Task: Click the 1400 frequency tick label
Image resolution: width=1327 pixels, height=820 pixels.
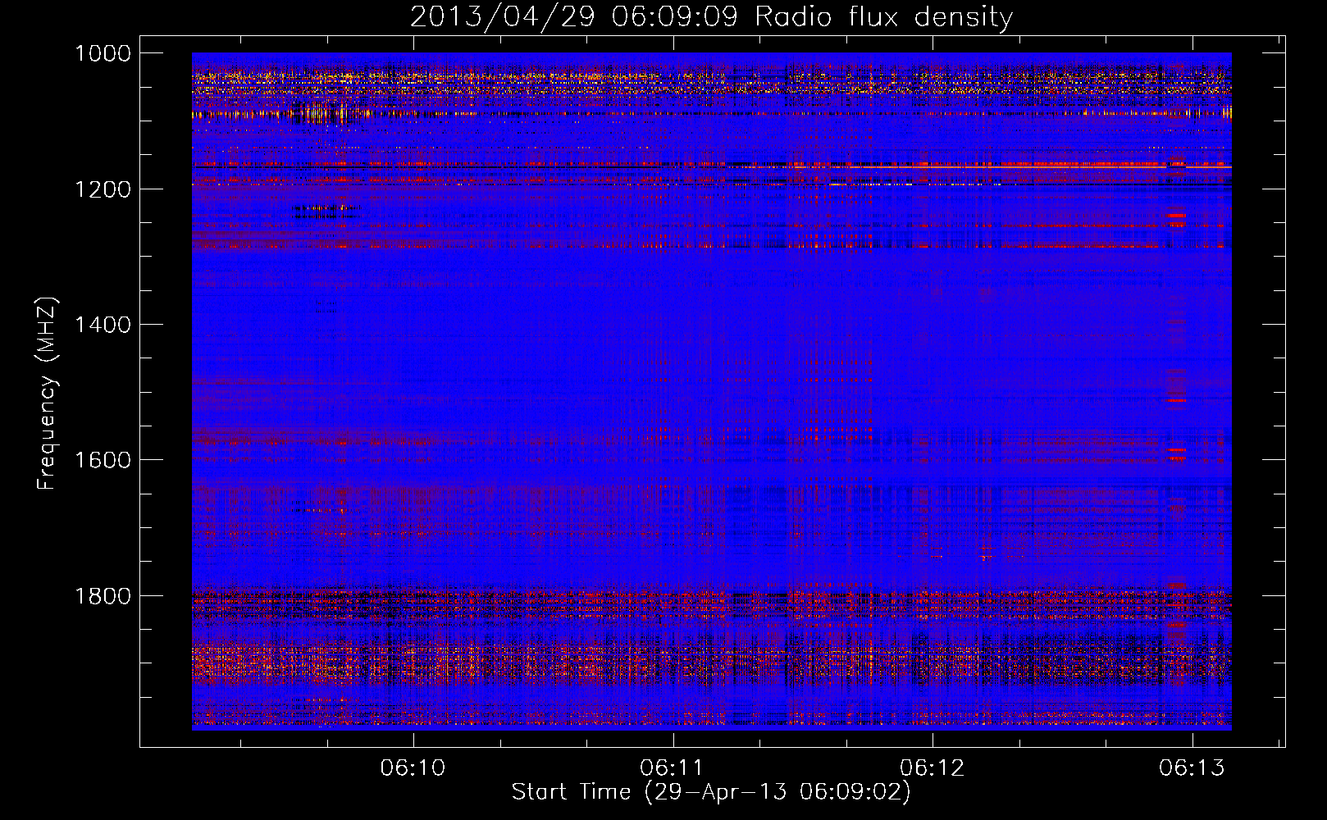Action: click(x=103, y=325)
